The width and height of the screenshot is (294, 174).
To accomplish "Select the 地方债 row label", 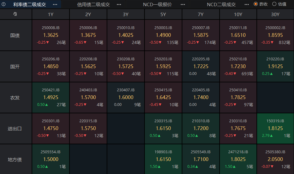I will [15, 159].
